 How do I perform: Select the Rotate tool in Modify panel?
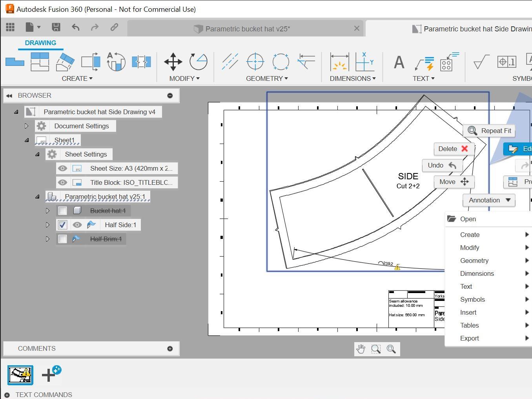point(198,62)
